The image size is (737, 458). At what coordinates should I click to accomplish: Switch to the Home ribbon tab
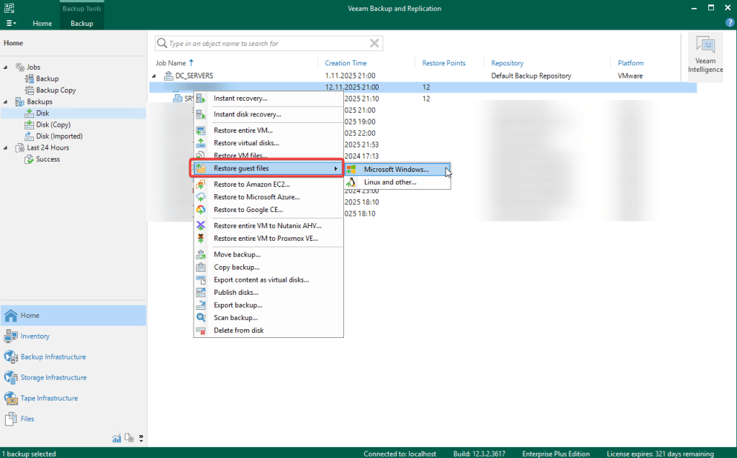(x=42, y=23)
